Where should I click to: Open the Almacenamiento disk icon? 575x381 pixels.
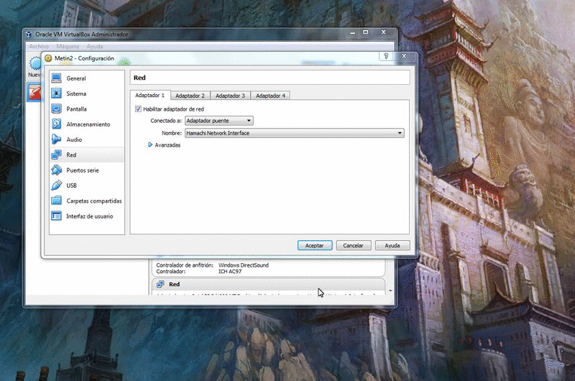57,124
